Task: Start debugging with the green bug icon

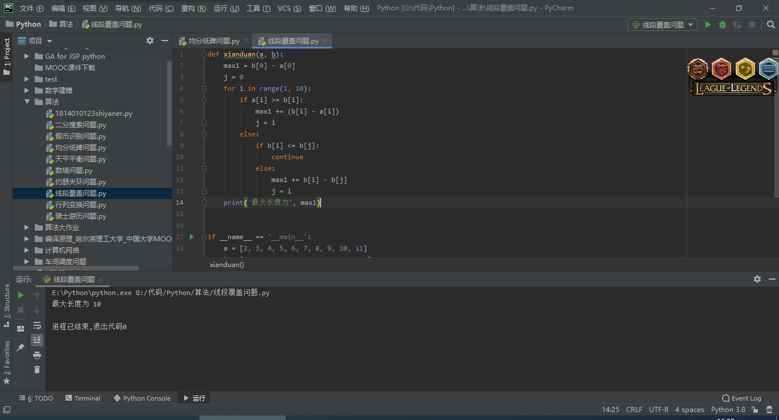Action: (723, 25)
